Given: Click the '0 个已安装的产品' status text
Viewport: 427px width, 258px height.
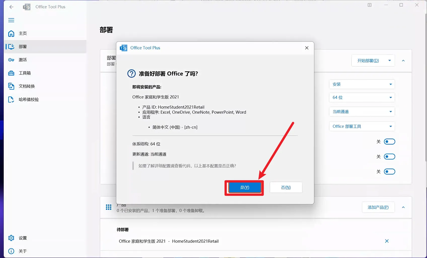Looking at the screenshot, I should coord(132,211).
